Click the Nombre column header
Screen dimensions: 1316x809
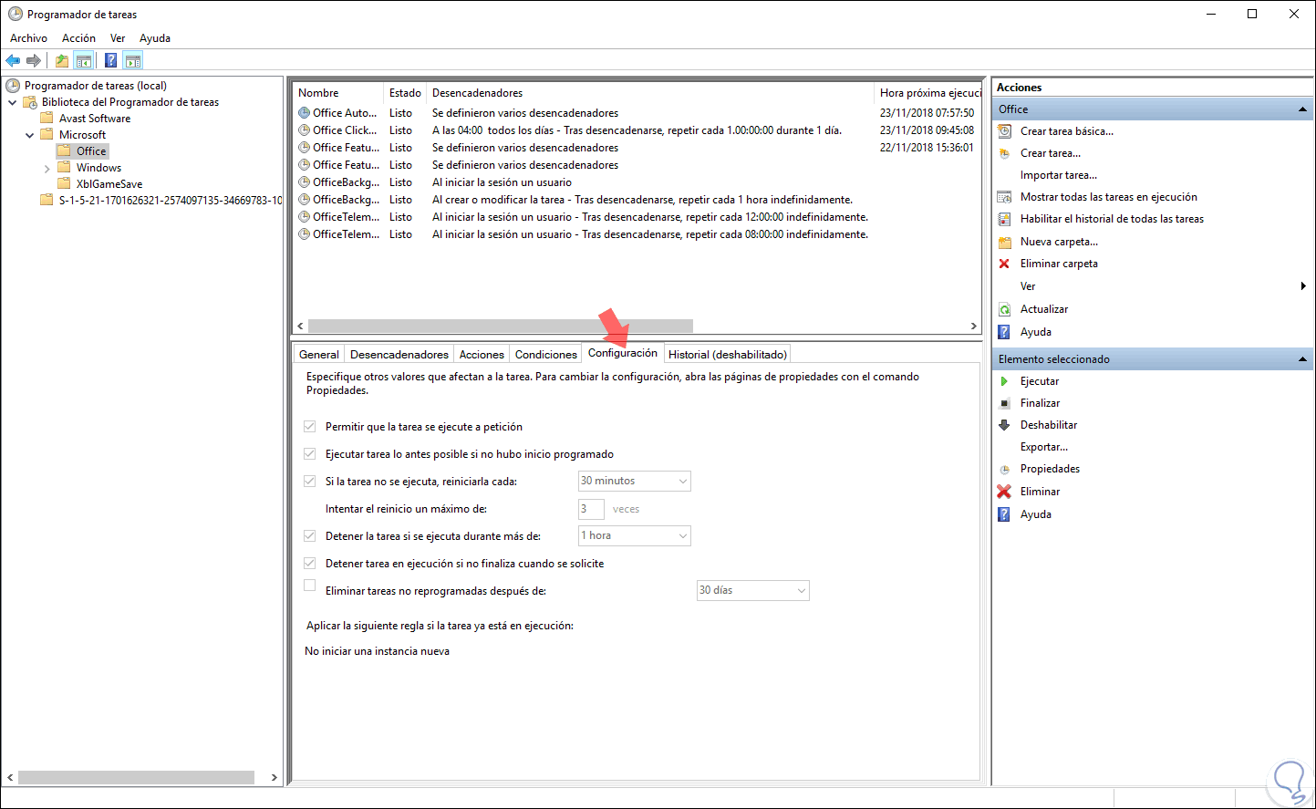[x=337, y=93]
